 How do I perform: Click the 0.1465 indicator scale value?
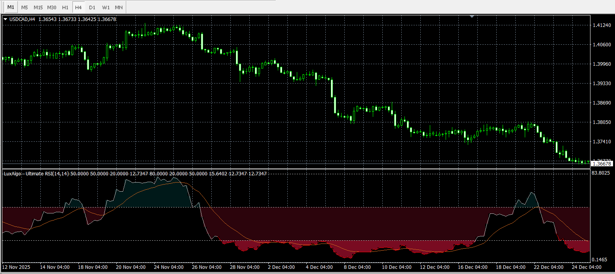600,259
